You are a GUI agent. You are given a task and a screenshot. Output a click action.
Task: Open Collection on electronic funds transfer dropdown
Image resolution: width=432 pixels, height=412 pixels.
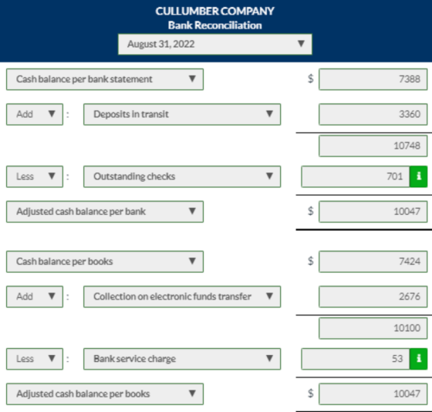pyautogui.click(x=182, y=296)
